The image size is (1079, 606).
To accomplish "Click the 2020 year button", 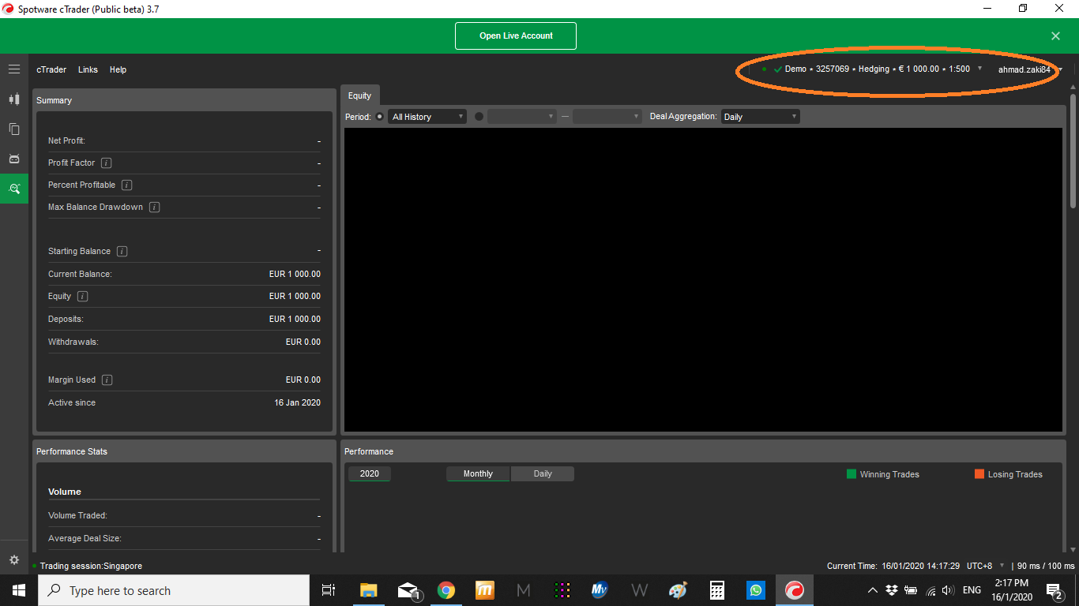I will [369, 473].
